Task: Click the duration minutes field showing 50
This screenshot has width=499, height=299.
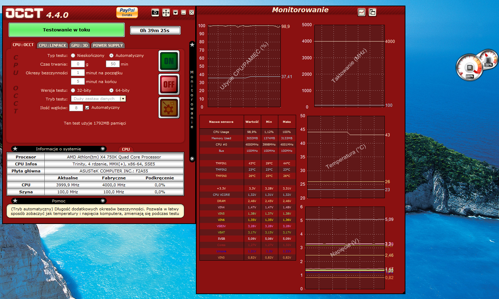Action: [113, 64]
